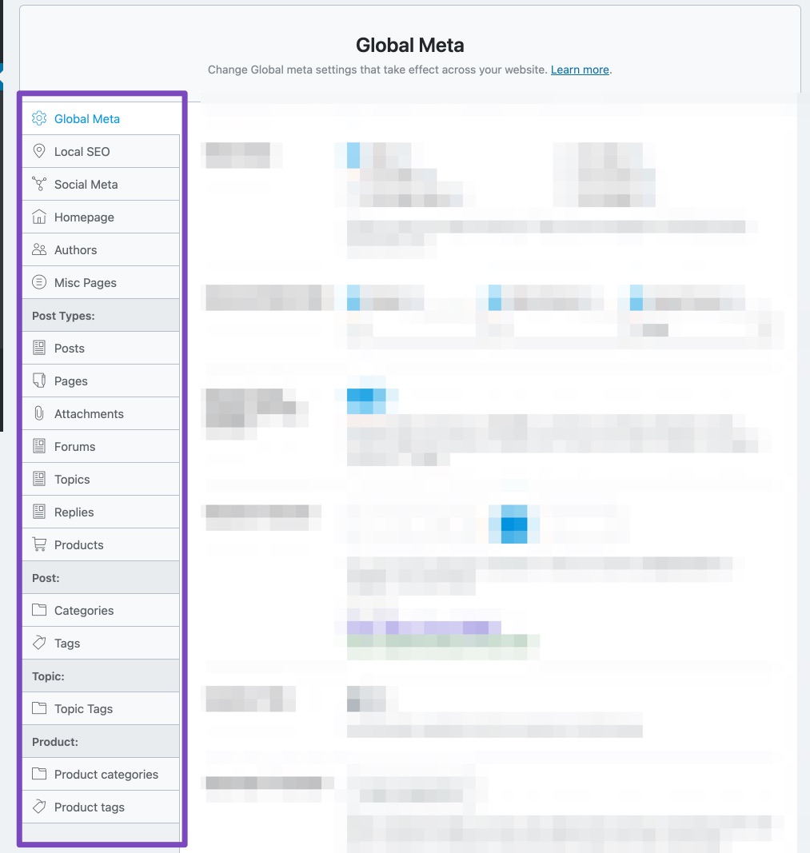
Task: Click the folder icon beside Product categories
Action: (x=38, y=773)
